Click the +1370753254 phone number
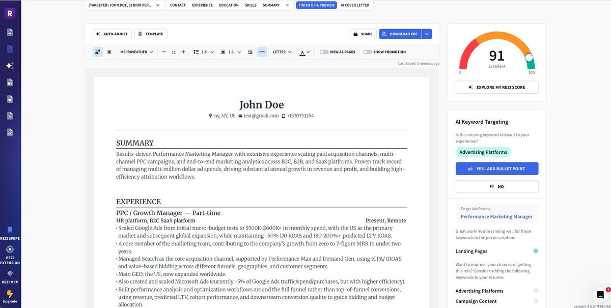The height and width of the screenshot is (308, 611). point(300,116)
